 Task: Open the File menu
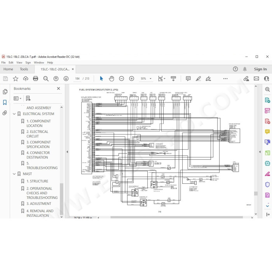point(3,63)
